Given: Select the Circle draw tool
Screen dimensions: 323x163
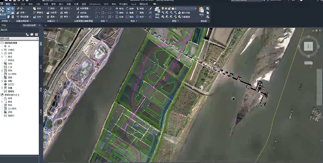Looking at the screenshot, I should tap(103, 12).
